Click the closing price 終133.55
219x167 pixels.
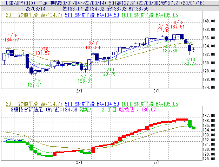coord(139,9)
